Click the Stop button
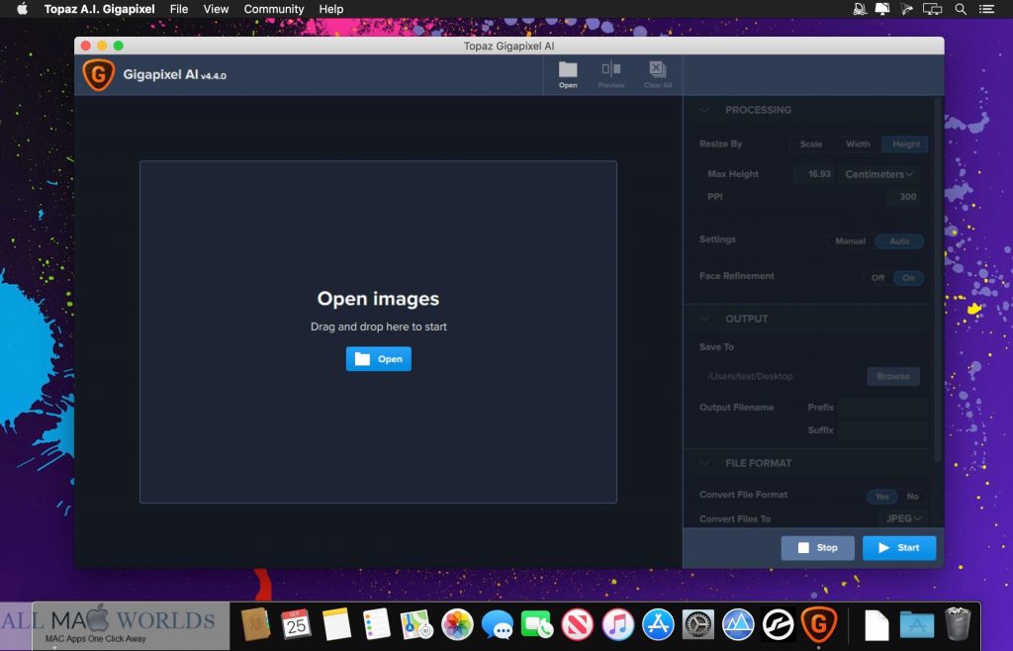The width and height of the screenshot is (1013, 651). [818, 548]
